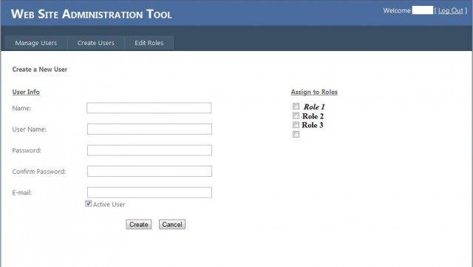This screenshot has height=267, width=473.
Task: Switch to the Create Users tab
Action: (96, 43)
